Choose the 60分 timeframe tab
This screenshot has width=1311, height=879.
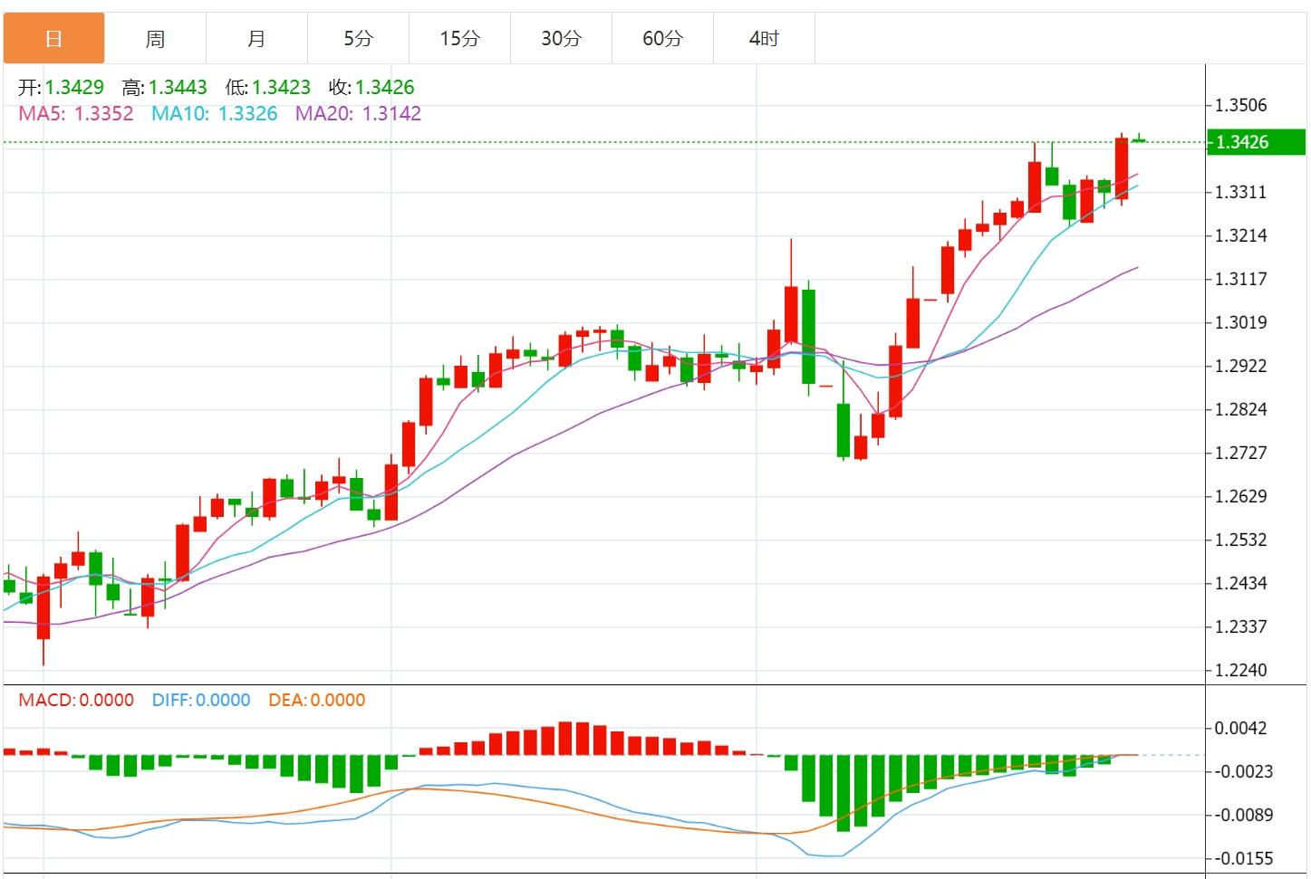coord(662,38)
